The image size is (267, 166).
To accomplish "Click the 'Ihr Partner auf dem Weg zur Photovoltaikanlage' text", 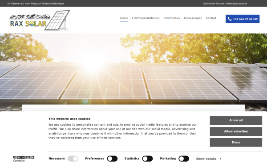I will tap(36, 4).
